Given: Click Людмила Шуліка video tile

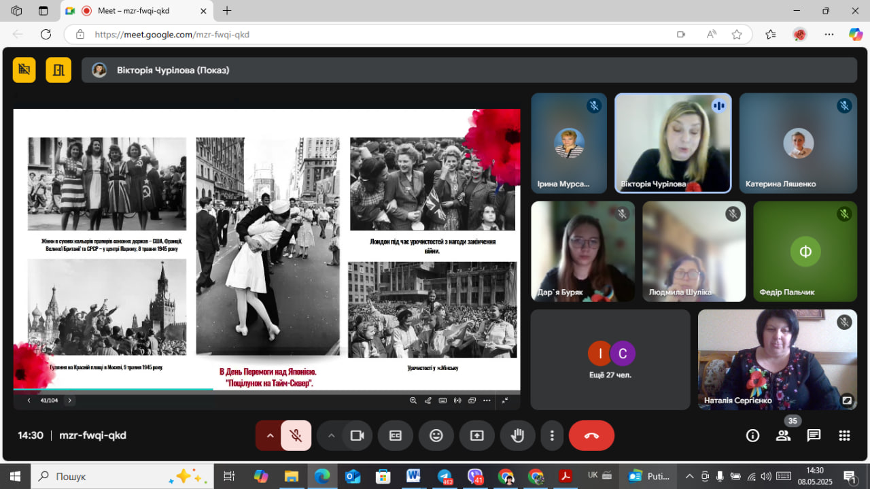Looking at the screenshot, I should click(694, 252).
